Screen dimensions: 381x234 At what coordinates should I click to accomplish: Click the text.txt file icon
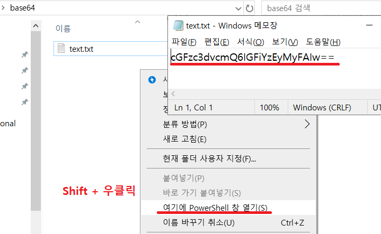pyautogui.click(x=62, y=49)
